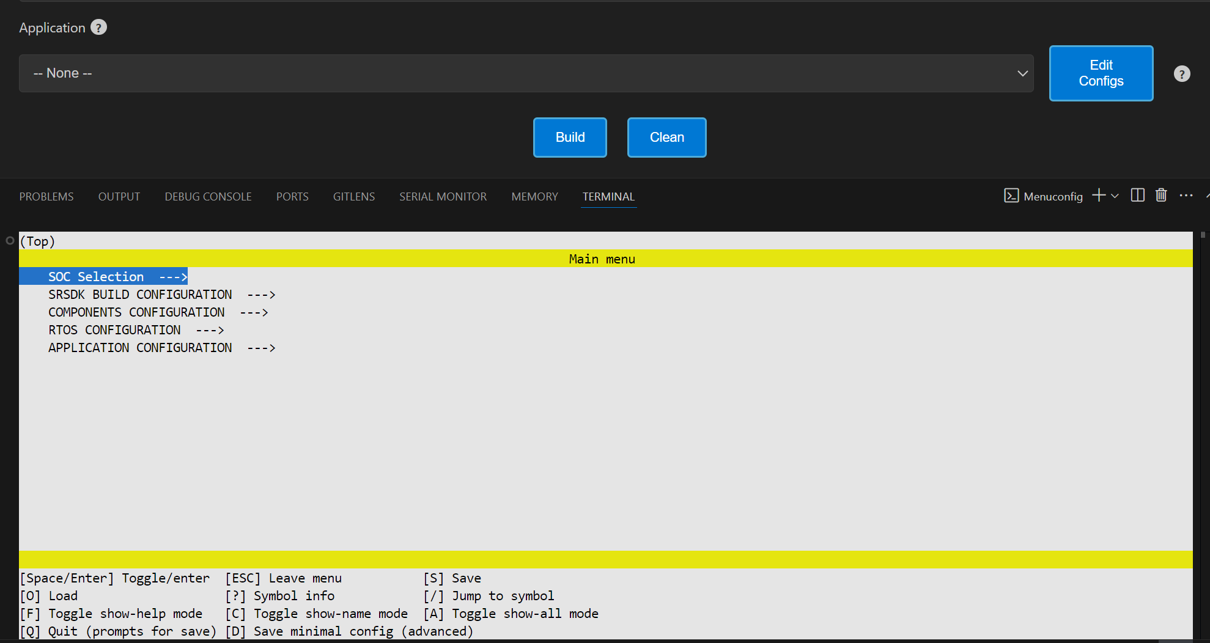Kill terminal with the trash icon
This screenshot has width=1210, height=643.
(1161, 196)
